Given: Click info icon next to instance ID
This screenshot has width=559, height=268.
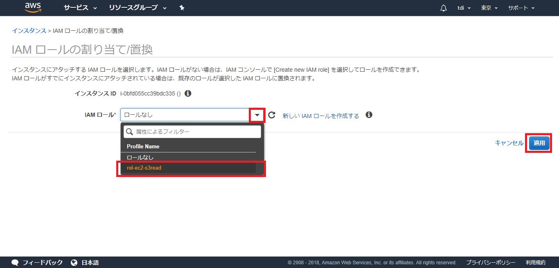Looking at the screenshot, I should 188,93.
